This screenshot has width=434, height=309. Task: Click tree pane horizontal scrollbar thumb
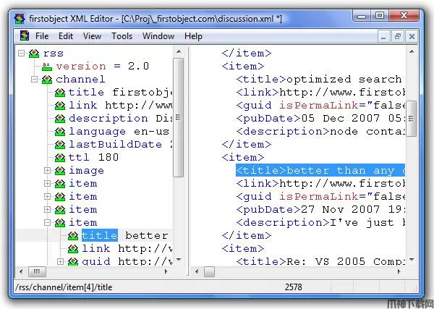pos(37,271)
